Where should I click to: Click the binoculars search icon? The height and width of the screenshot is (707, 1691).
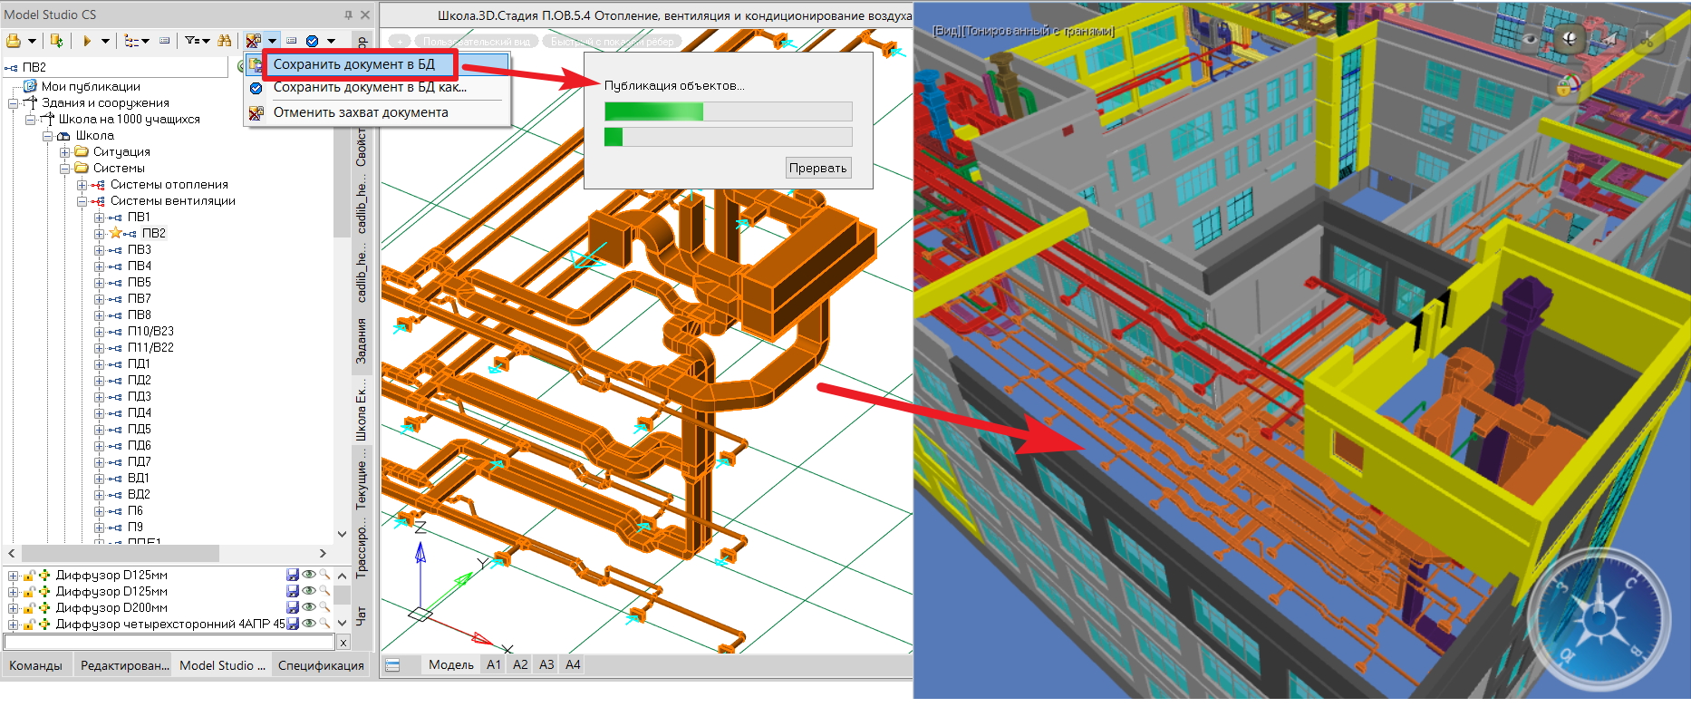pos(225,41)
